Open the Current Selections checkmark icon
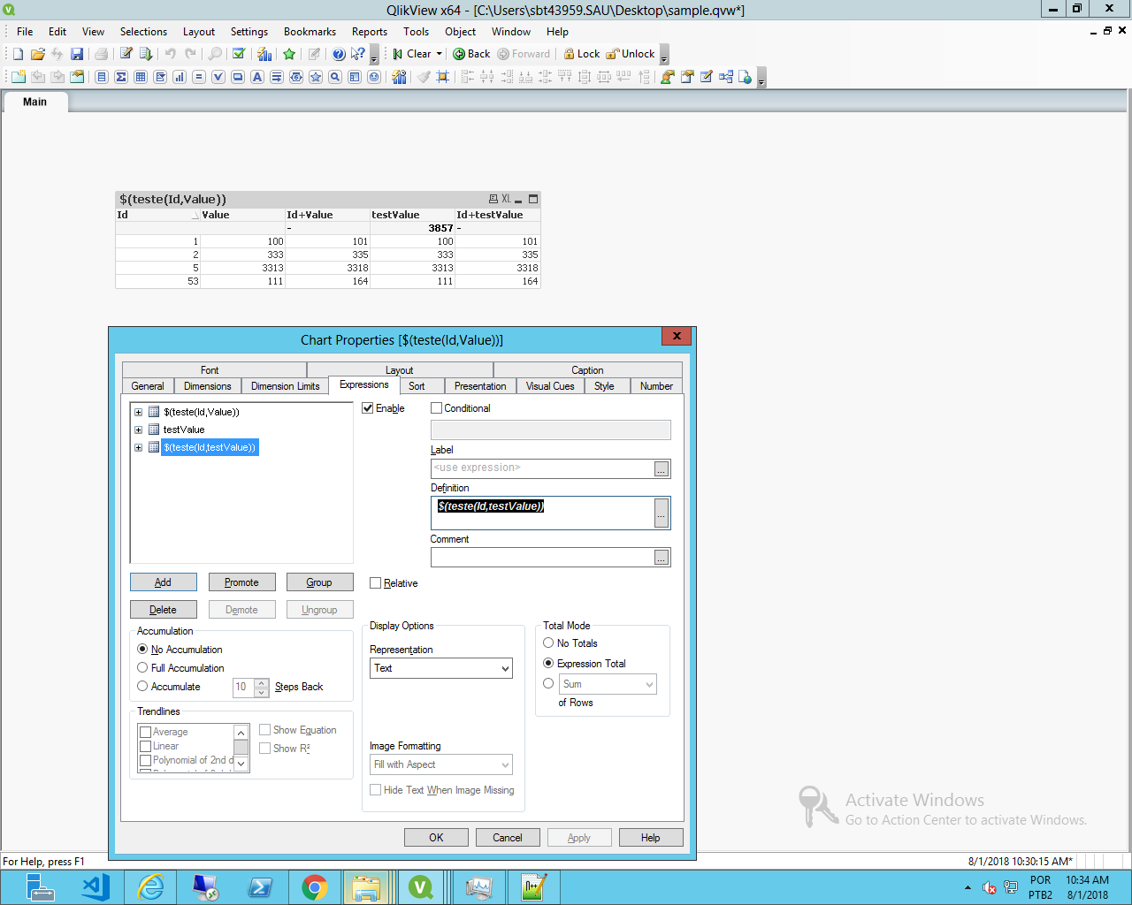 [239, 54]
